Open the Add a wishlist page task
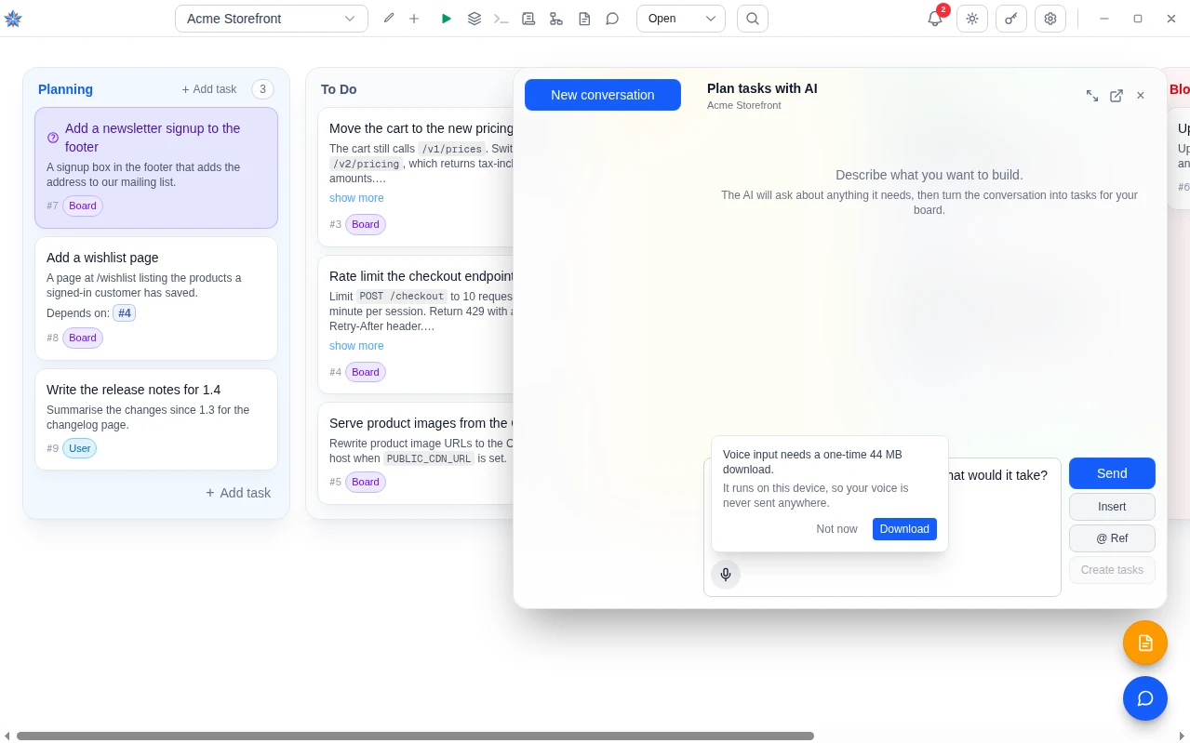This screenshot has height=743, width=1190. (156, 299)
